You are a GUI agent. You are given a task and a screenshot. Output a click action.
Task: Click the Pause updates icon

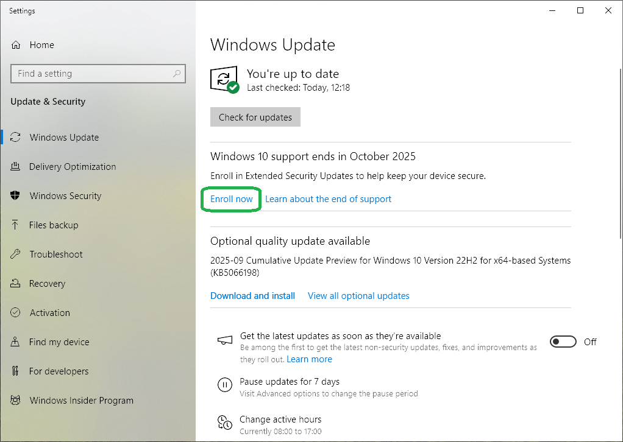pos(225,385)
